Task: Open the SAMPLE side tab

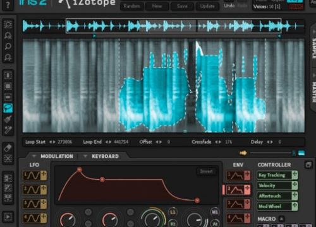Action: (x=314, y=49)
